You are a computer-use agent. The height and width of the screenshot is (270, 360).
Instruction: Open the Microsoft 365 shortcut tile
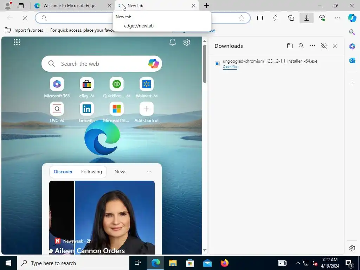(57, 88)
